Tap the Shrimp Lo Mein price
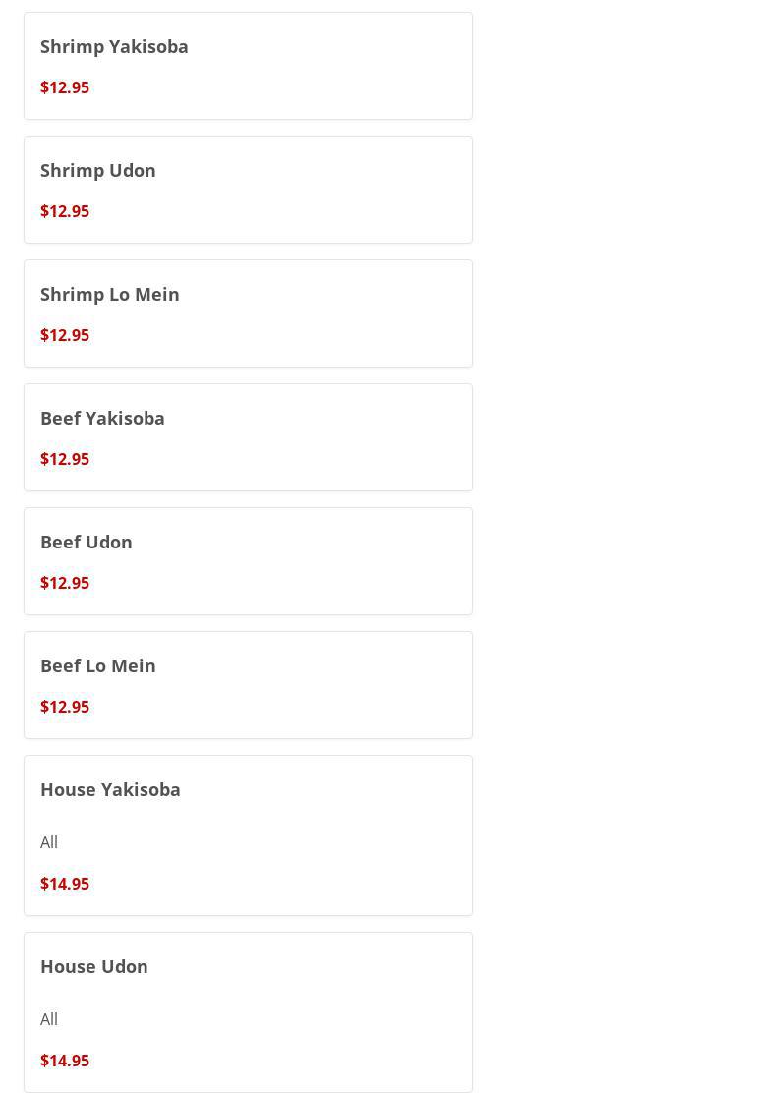The height and width of the screenshot is (1093, 757). pyautogui.click(x=65, y=335)
